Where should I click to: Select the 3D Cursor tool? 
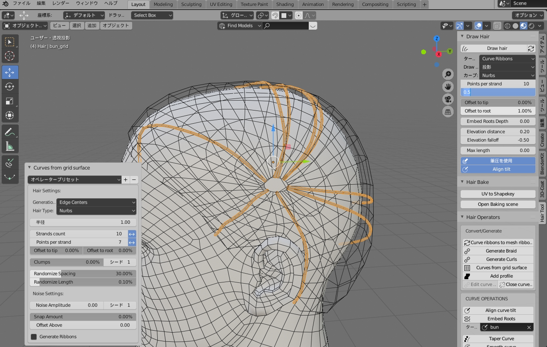click(10, 56)
